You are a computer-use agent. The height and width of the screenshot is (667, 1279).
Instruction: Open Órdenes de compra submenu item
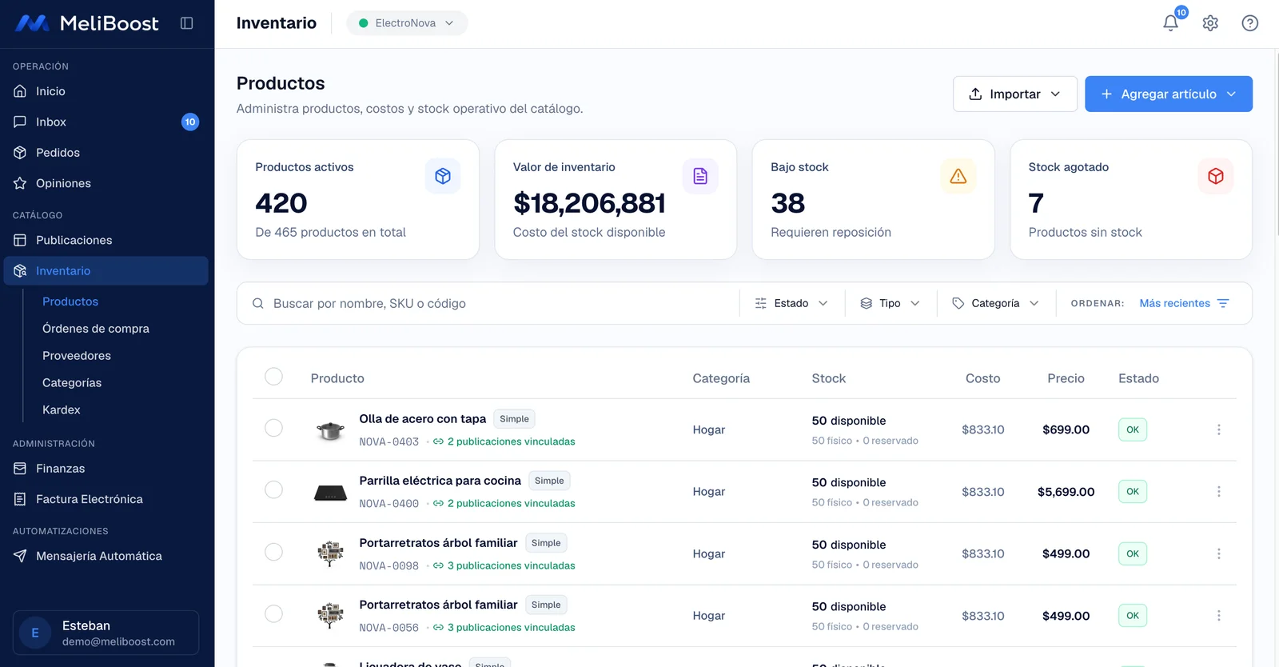(96, 329)
